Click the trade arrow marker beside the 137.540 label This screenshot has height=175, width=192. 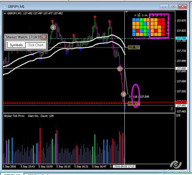pos(123,94)
